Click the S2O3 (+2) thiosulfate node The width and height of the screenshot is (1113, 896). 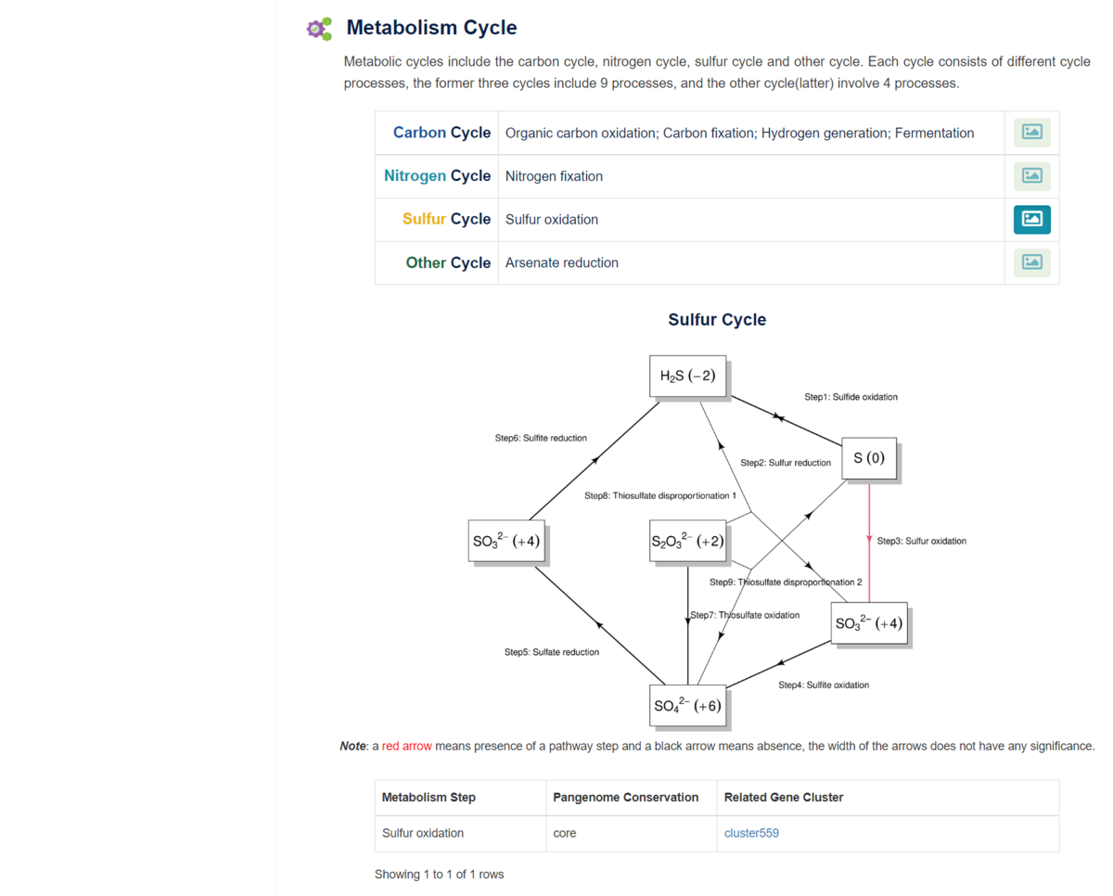pos(687,541)
